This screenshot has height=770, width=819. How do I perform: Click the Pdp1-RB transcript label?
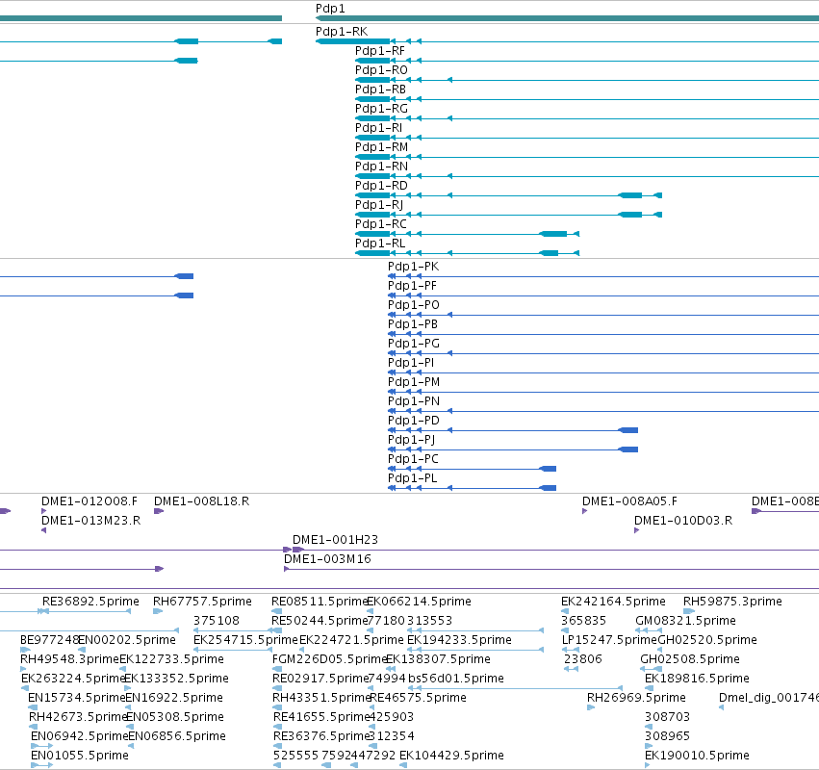coord(380,90)
